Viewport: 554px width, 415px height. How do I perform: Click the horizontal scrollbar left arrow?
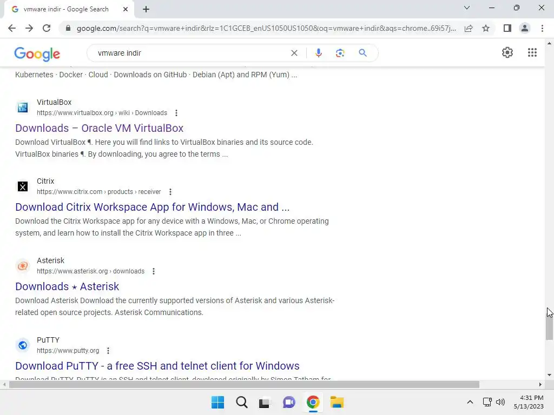click(4, 384)
